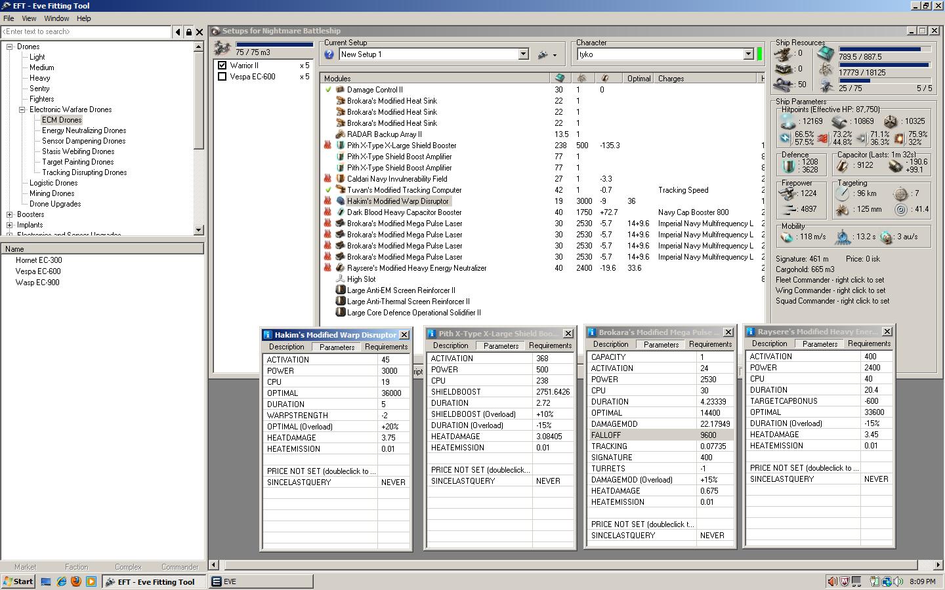
Task: Click Fleet Commander right click to set text
Action: click(x=829, y=280)
